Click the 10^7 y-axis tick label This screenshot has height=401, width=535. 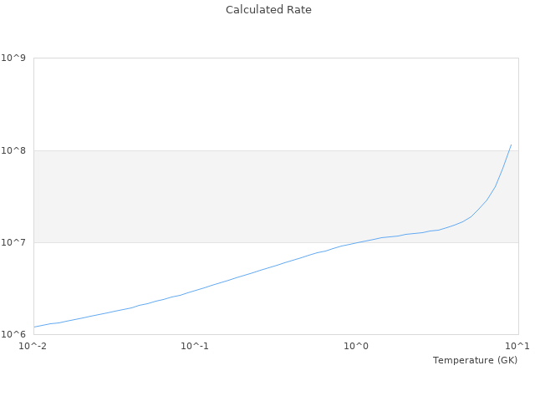point(14,242)
